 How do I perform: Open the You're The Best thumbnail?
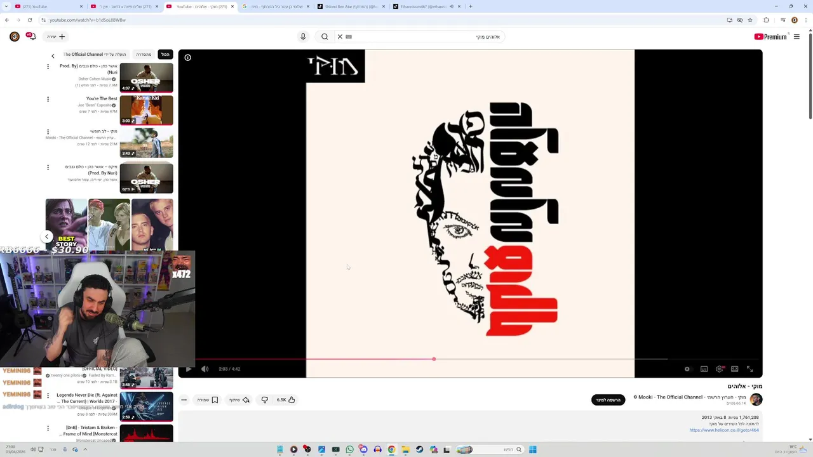point(146,110)
